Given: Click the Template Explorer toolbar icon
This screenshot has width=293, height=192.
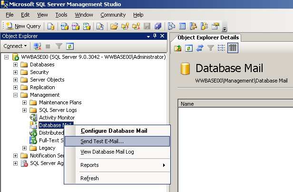Looking at the screenshot, I should [x=204, y=26].
